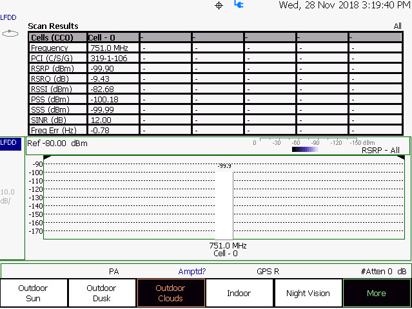Click the All label above table
Viewport: 412px width, 309px height.
(x=398, y=26)
